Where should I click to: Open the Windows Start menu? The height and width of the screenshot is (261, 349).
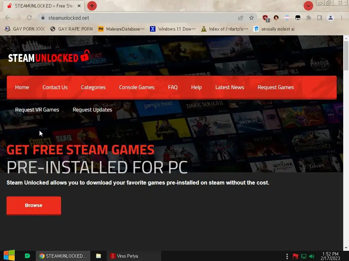[x=9, y=256]
